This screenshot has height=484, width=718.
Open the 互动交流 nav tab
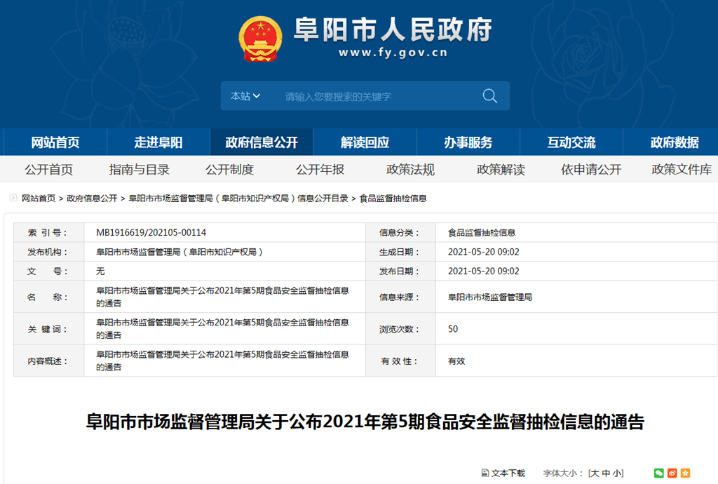point(571,142)
